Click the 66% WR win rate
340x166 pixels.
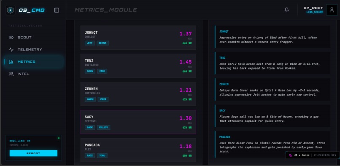click(187, 71)
